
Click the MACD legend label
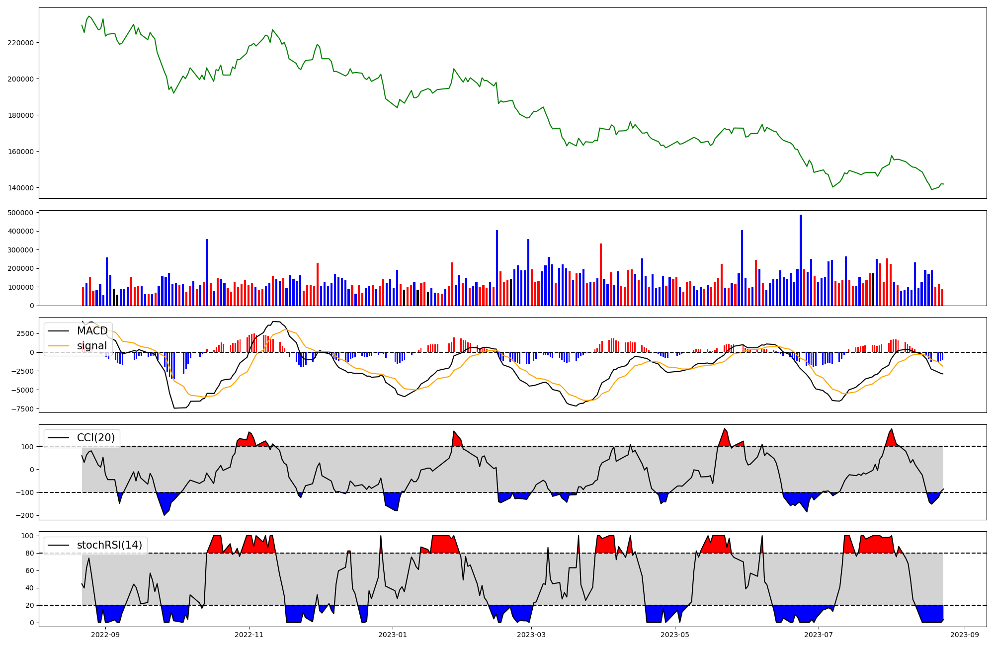click(x=92, y=331)
